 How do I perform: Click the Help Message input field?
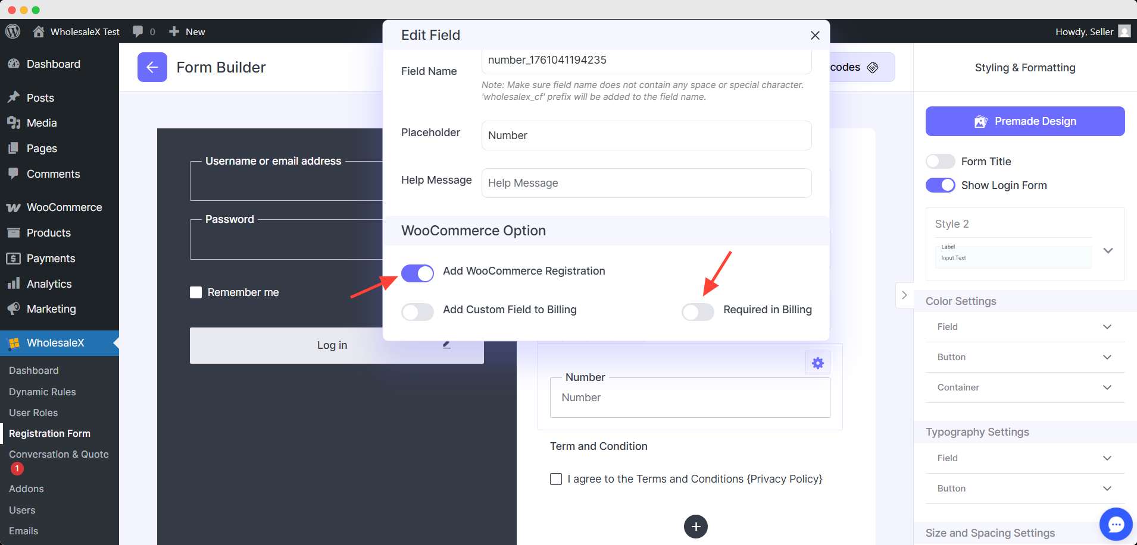646,183
